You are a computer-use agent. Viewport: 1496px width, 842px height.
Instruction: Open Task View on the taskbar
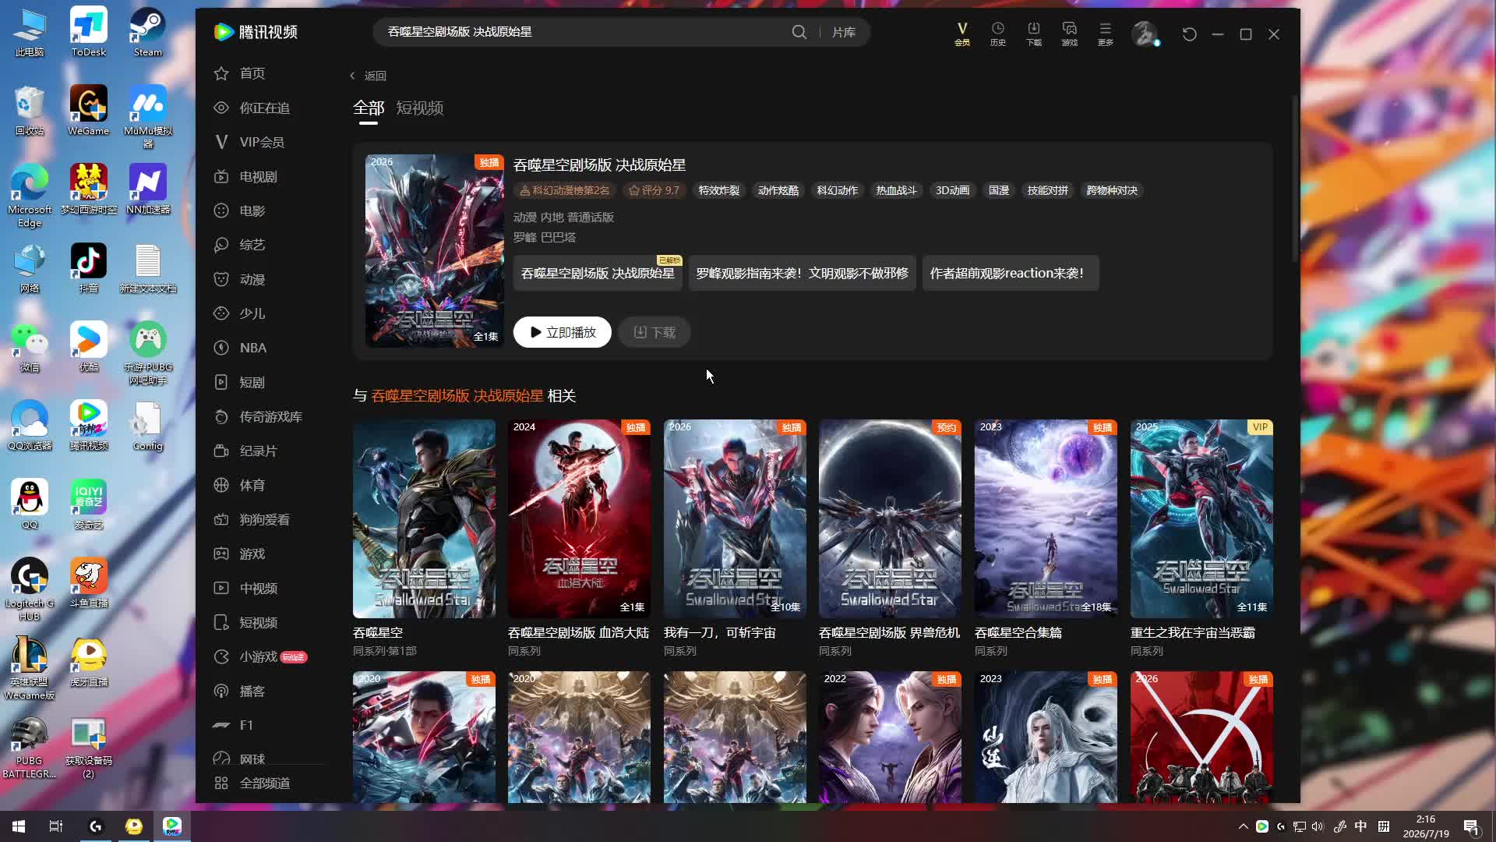[x=56, y=826]
